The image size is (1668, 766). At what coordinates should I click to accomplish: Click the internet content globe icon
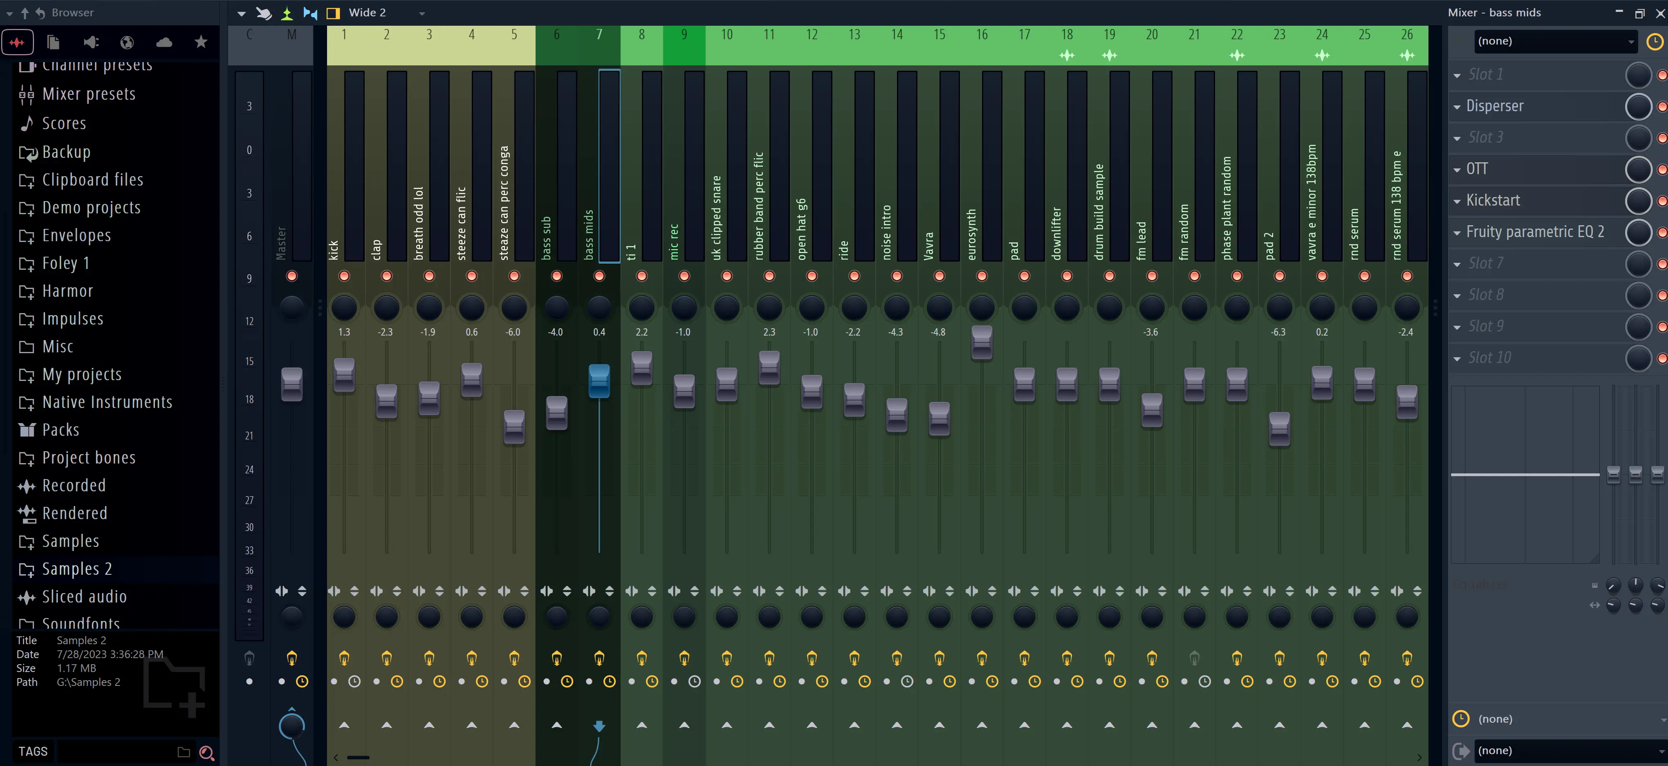tap(127, 41)
